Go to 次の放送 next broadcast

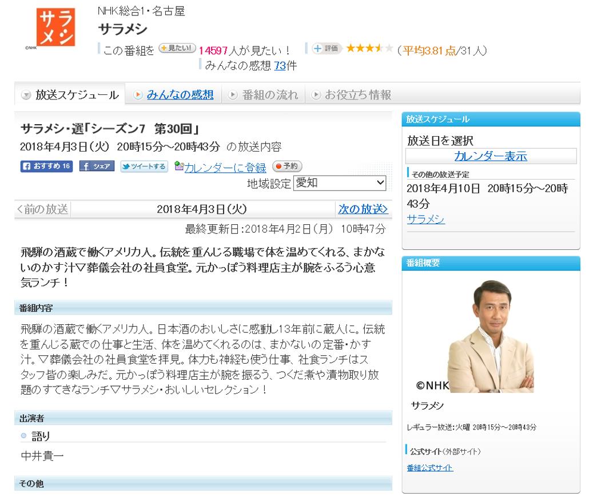pyautogui.click(x=363, y=209)
